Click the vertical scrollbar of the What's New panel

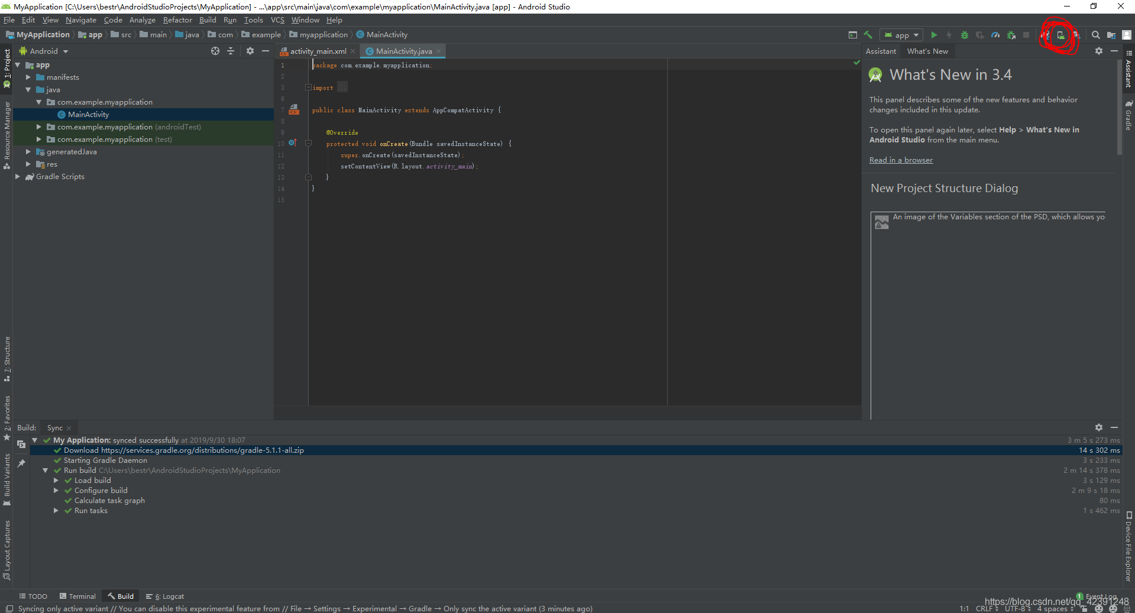(1119, 106)
